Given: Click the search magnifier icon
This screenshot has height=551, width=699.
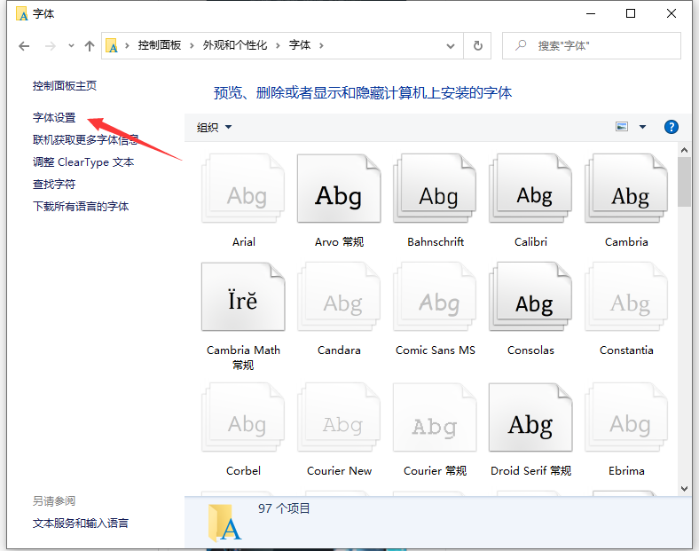Looking at the screenshot, I should pos(520,45).
